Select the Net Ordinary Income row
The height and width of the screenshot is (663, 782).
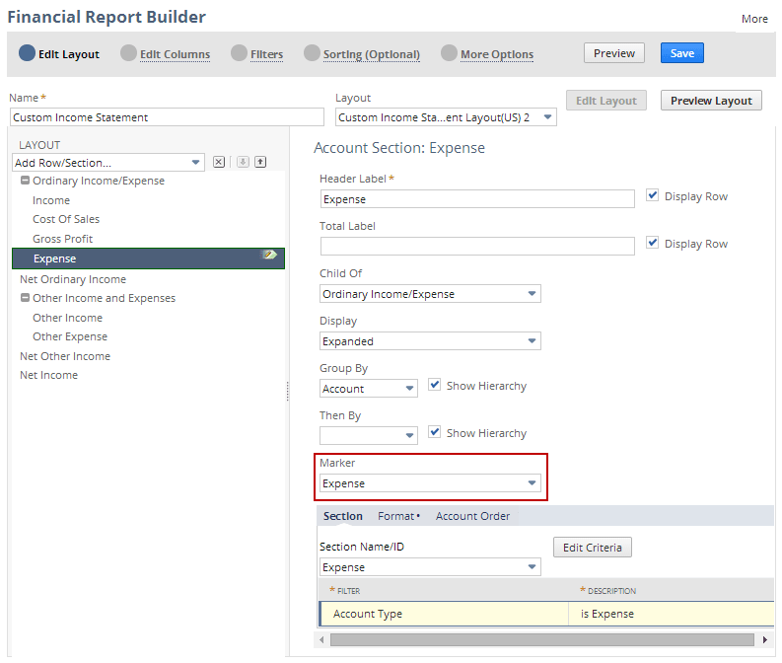coord(73,279)
